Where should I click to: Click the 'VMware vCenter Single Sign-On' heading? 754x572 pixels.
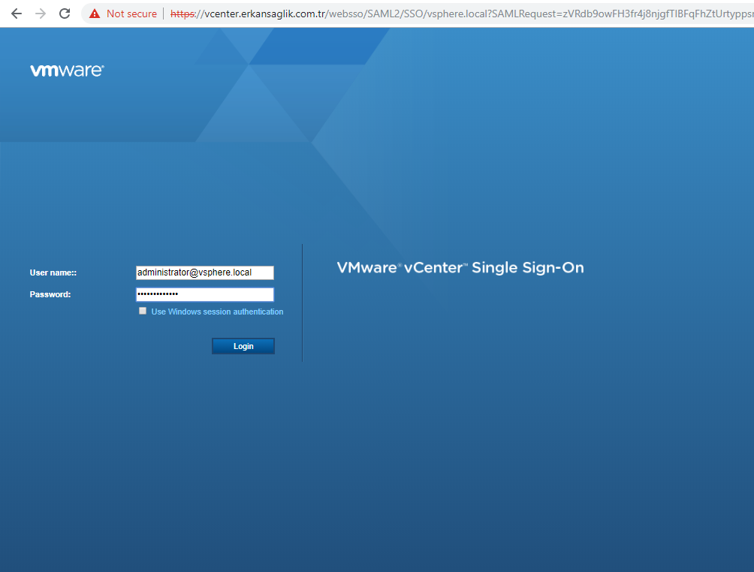coord(460,268)
